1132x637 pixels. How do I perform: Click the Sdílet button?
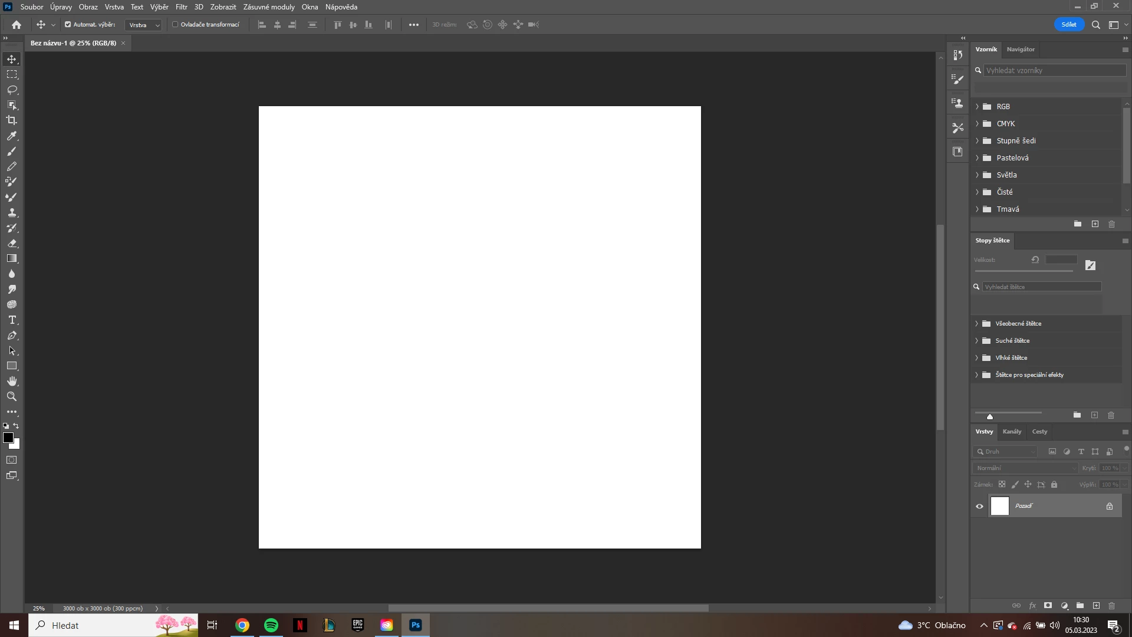coord(1068,25)
